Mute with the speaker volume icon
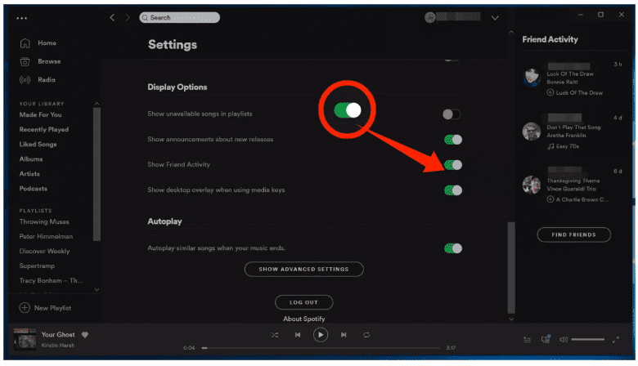Viewport: 638px width, 366px height. (563, 340)
